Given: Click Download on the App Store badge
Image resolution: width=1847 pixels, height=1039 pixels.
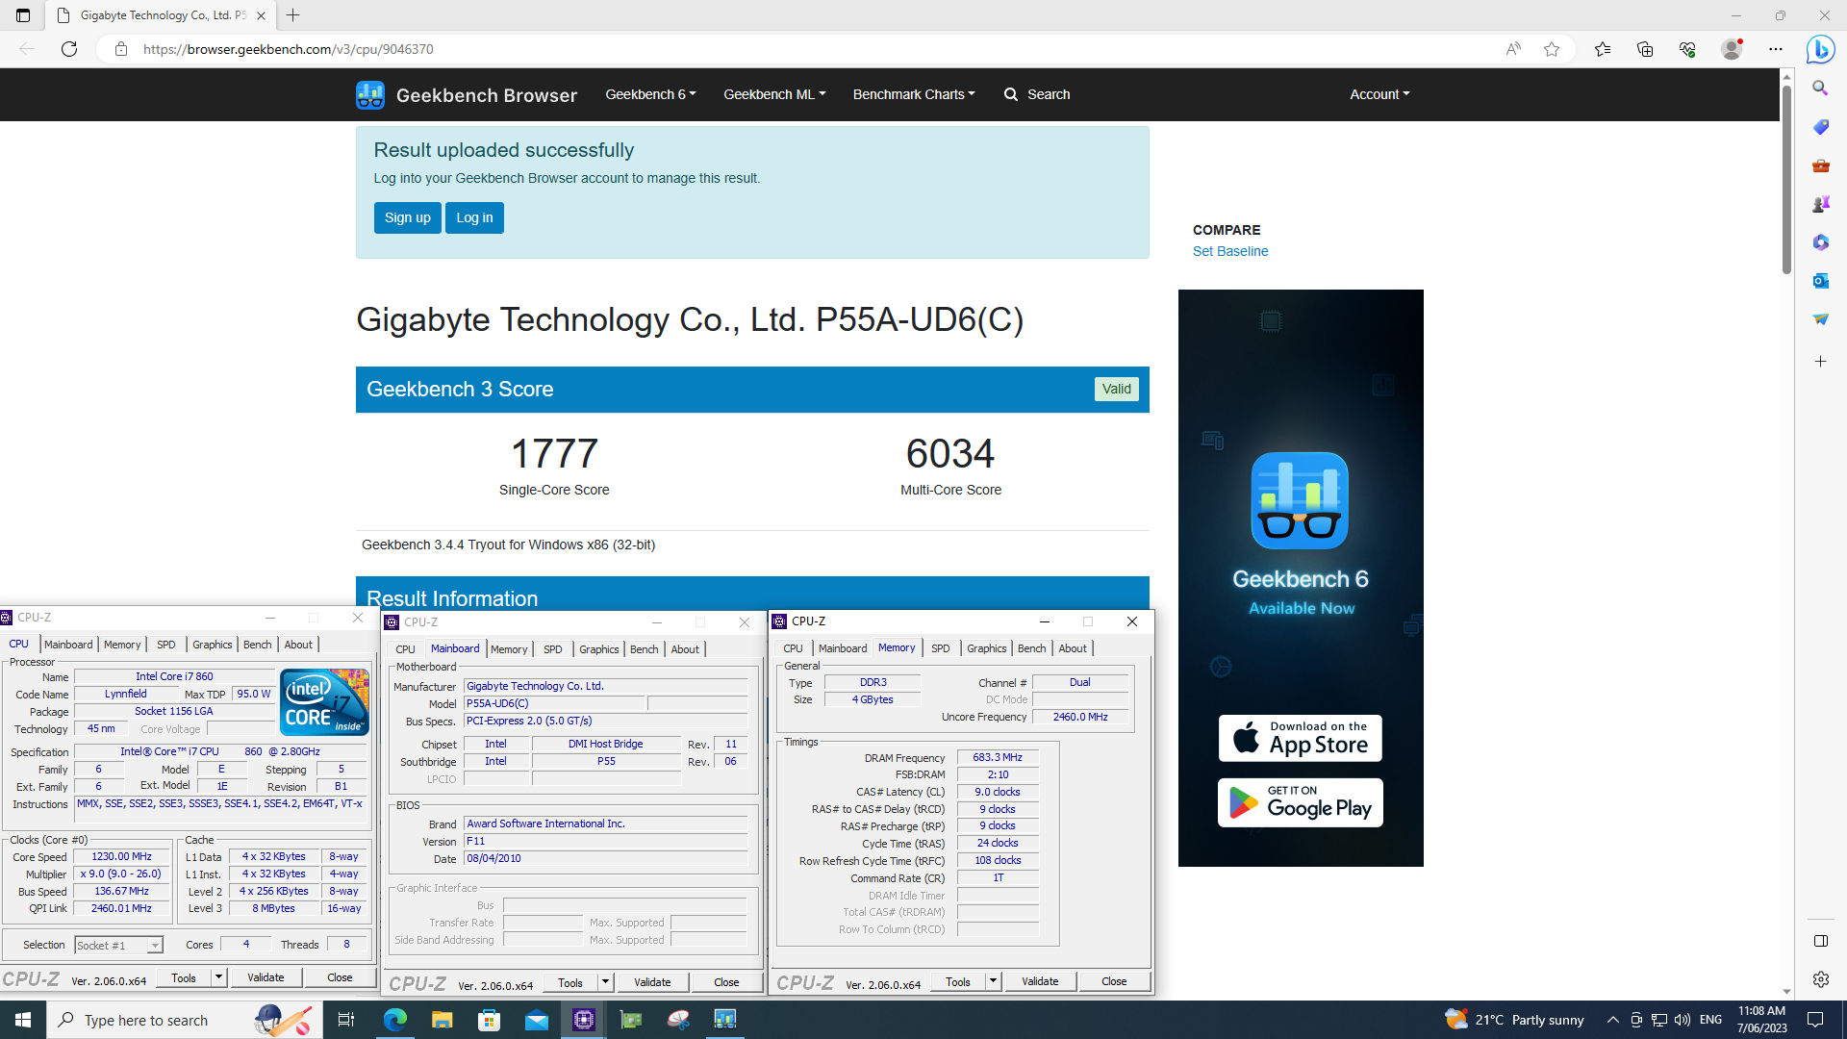Looking at the screenshot, I should click(x=1301, y=739).
